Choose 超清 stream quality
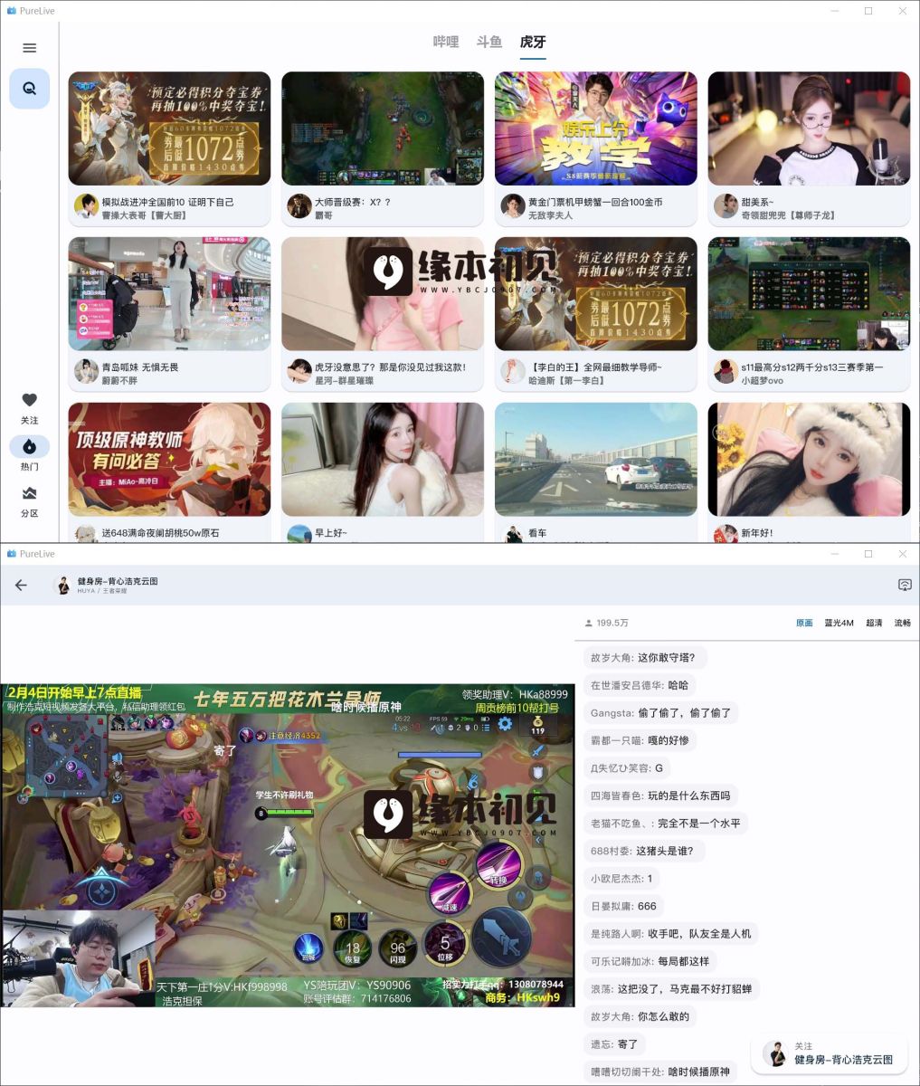 pos(874,623)
